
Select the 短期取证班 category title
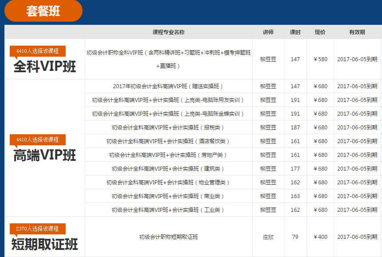(x=44, y=244)
